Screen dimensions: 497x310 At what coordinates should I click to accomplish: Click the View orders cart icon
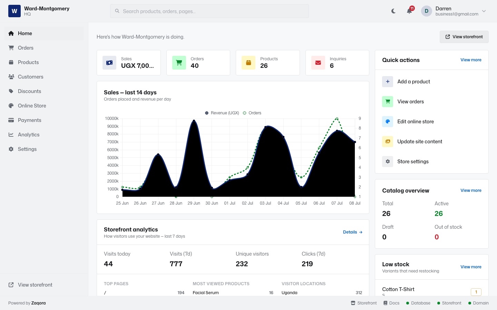388,102
